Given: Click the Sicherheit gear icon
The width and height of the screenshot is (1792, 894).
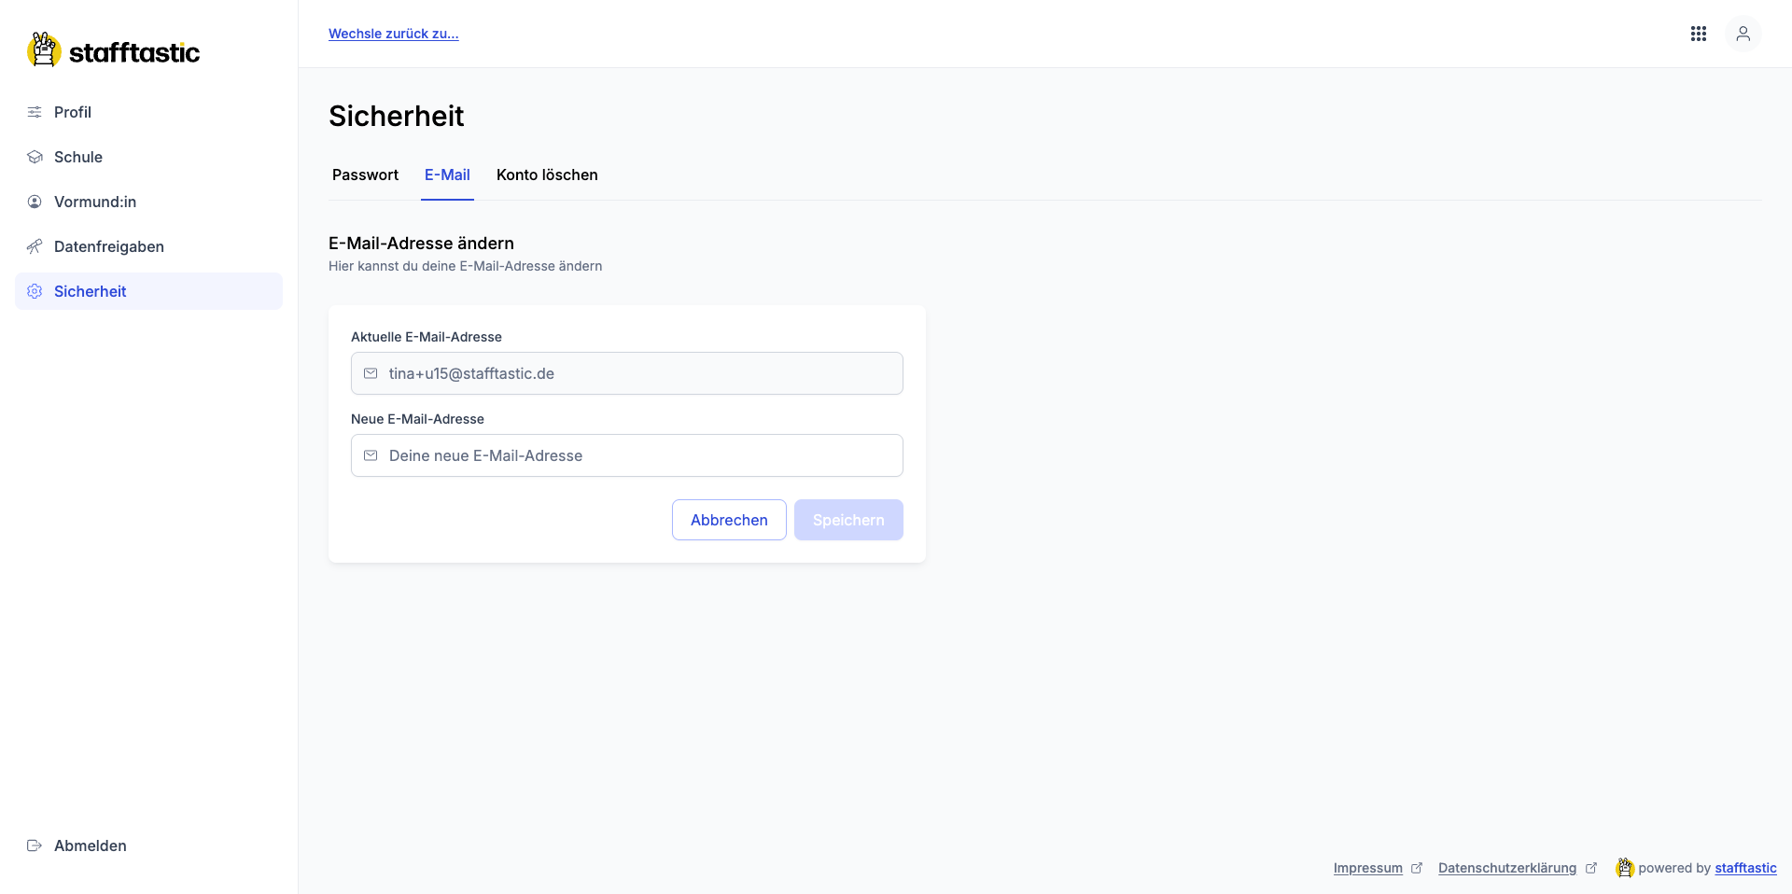Looking at the screenshot, I should coord(35,291).
